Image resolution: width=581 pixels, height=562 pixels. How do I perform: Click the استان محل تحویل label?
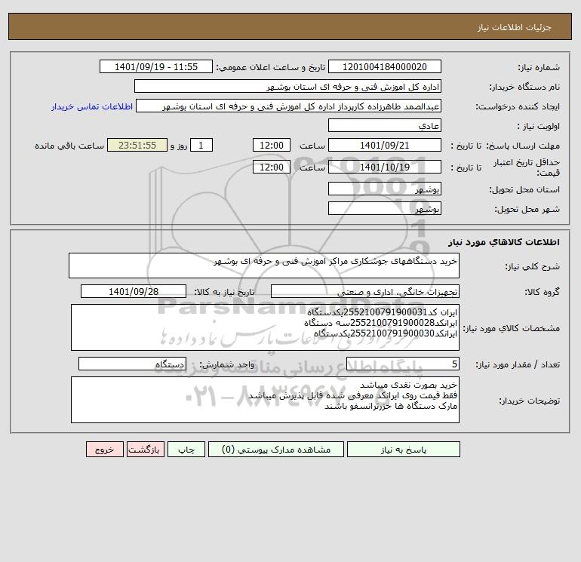click(x=524, y=189)
